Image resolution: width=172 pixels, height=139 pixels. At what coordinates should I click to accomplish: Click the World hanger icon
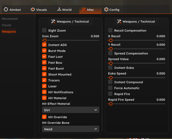(x=59, y=9)
